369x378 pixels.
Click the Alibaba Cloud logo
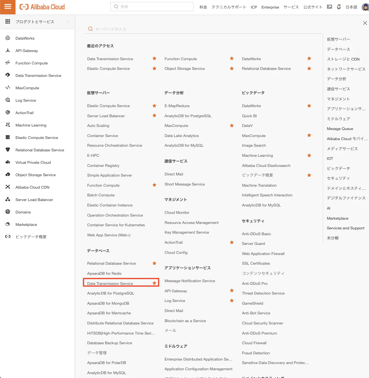[x=42, y=7]
